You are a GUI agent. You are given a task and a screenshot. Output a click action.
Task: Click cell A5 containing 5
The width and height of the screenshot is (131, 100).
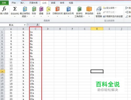coord(11,44)
